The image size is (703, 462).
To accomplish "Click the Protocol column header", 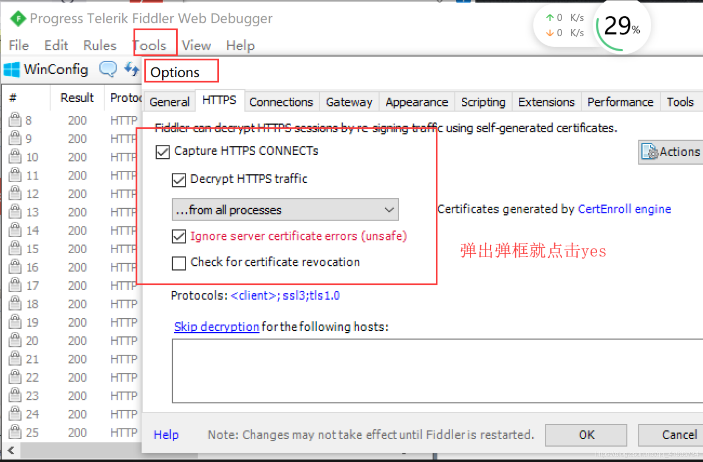I will [124, 98].
